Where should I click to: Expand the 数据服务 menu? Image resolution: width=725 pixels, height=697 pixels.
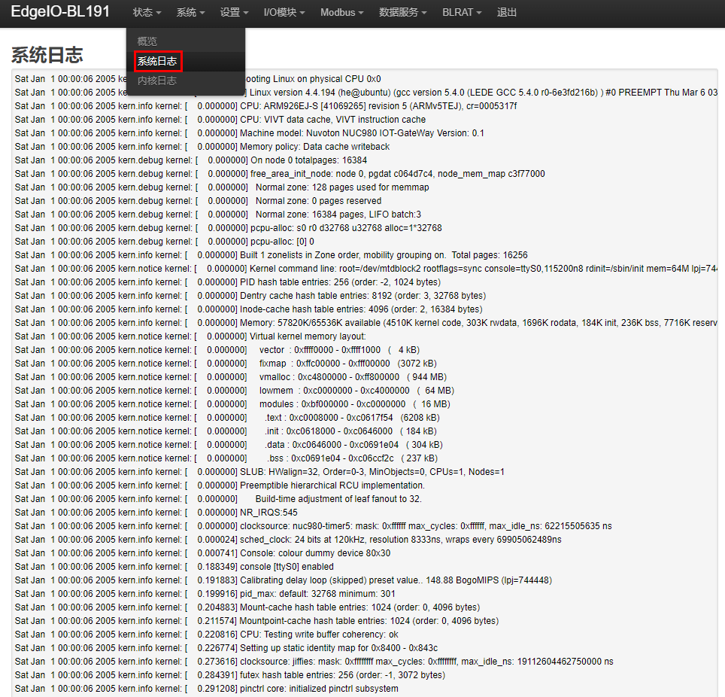pos(402,13)
